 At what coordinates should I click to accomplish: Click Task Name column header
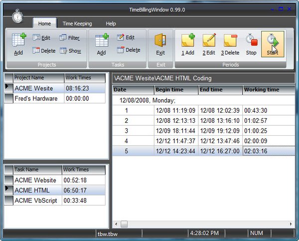[38, 170]
